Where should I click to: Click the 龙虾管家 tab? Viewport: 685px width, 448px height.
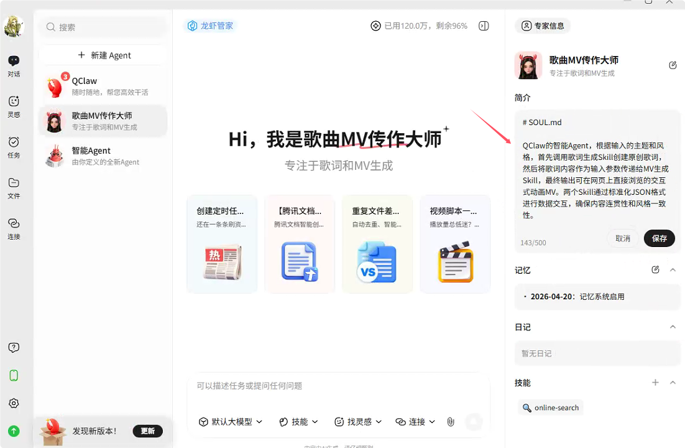pos(210,26)
